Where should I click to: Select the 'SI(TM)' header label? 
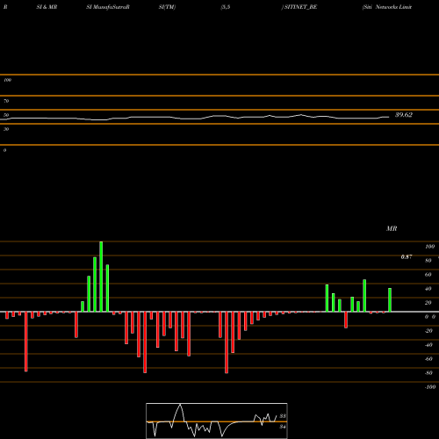pos(167,7)
